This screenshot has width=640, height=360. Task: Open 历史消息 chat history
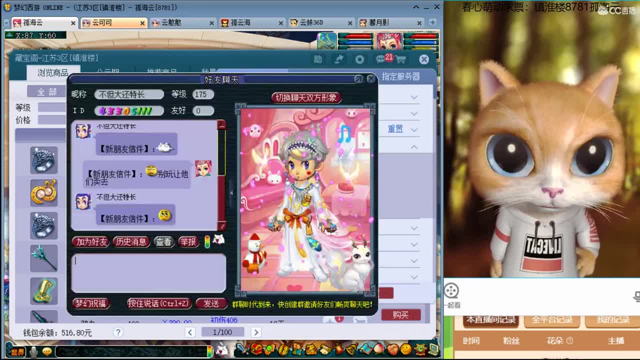point(131,242)
